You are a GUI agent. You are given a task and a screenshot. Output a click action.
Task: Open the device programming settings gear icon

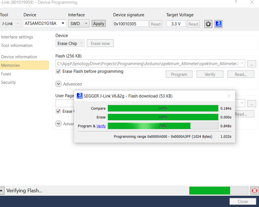point(208,24)
